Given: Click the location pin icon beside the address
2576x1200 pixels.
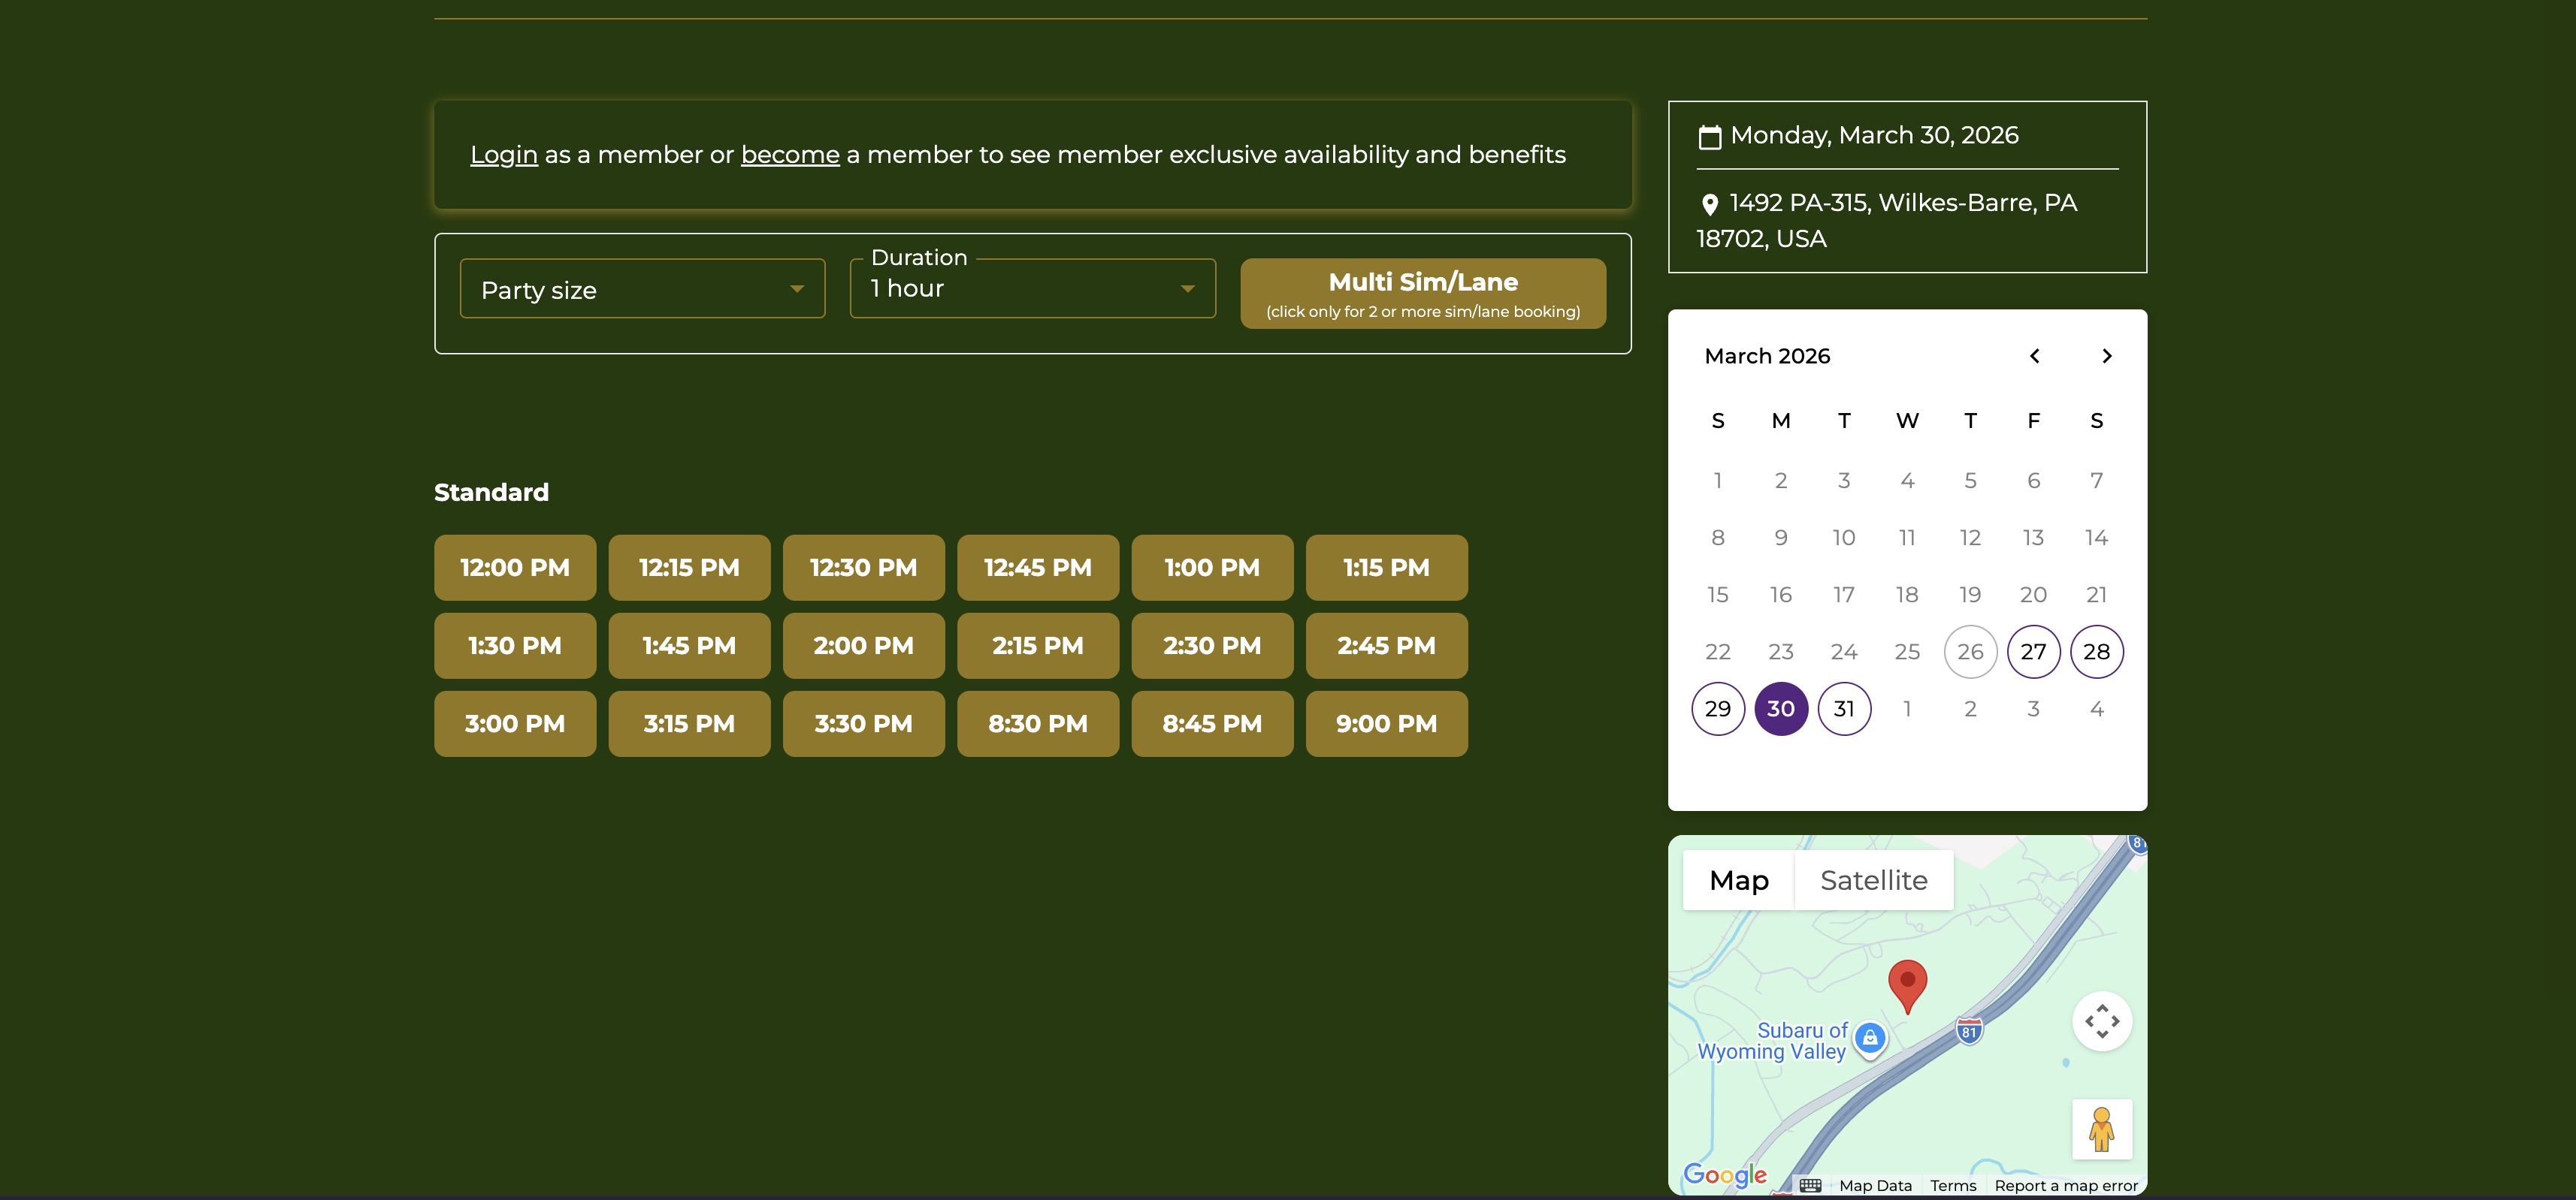Looking at the screenshot, I should 1710,204.
